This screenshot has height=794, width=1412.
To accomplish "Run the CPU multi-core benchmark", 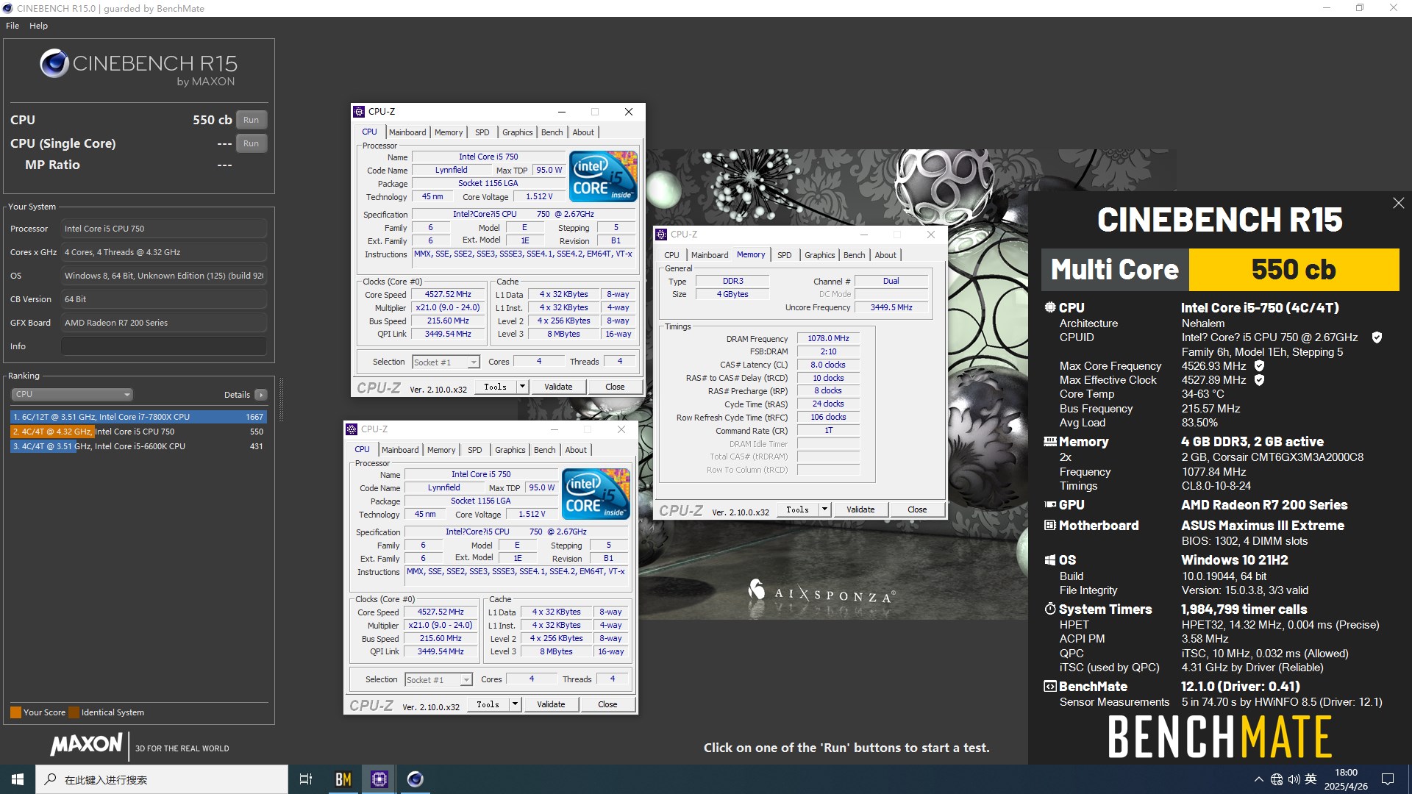I will 252,120.
